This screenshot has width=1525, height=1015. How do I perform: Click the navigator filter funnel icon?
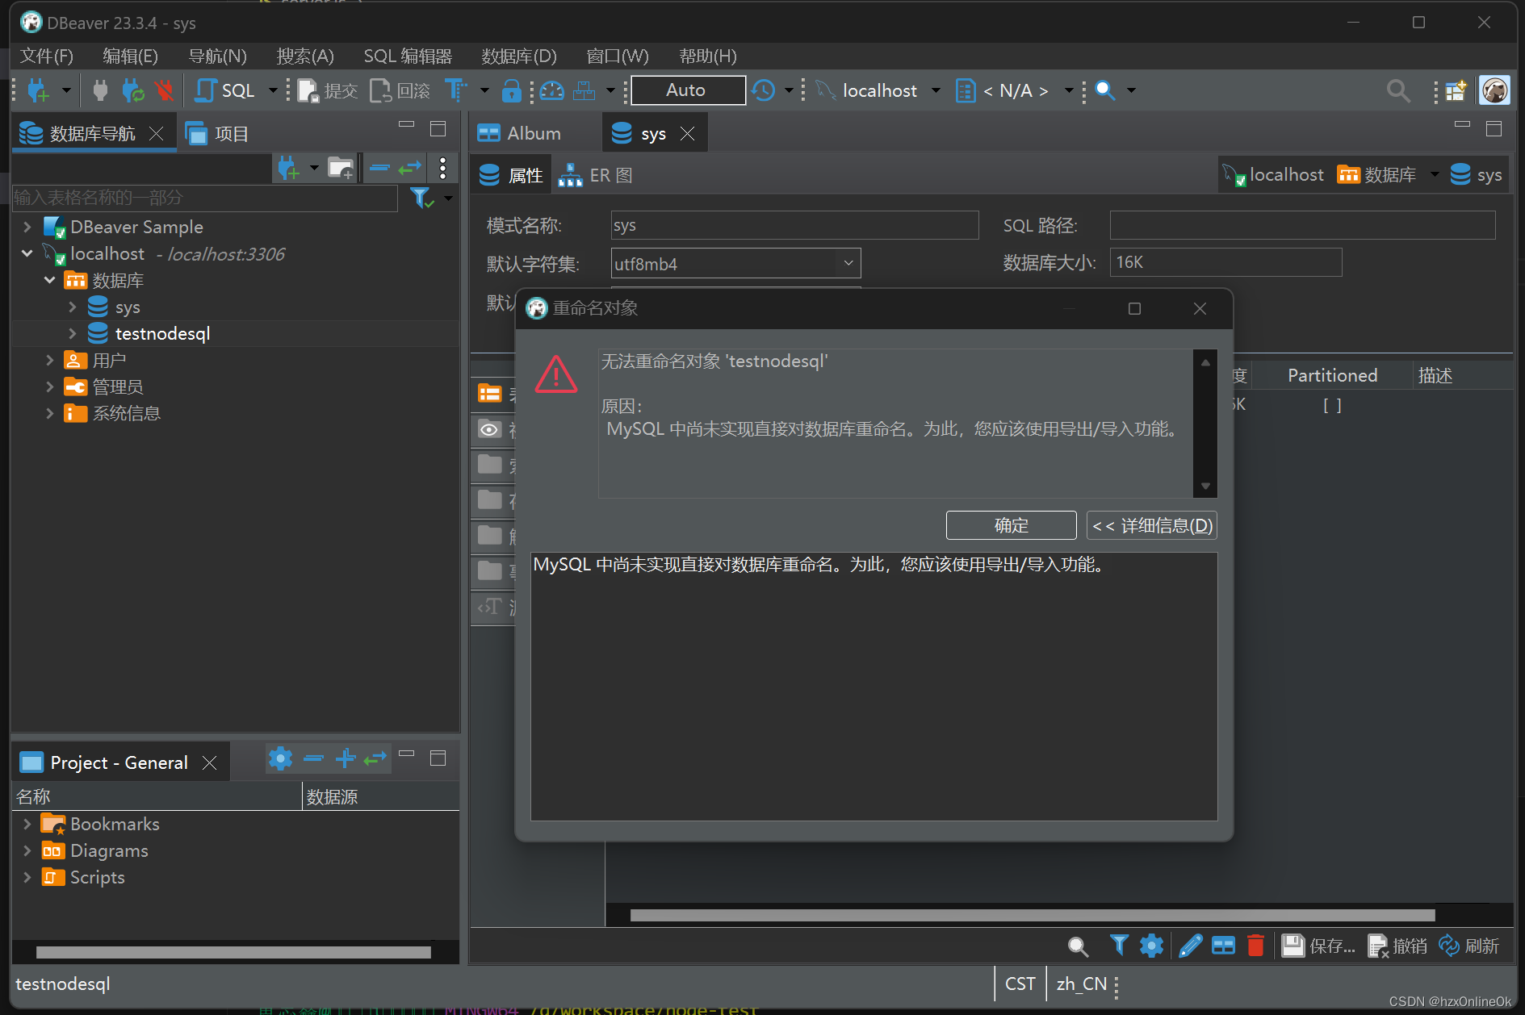pyautogui.click(x=421, y=198)
